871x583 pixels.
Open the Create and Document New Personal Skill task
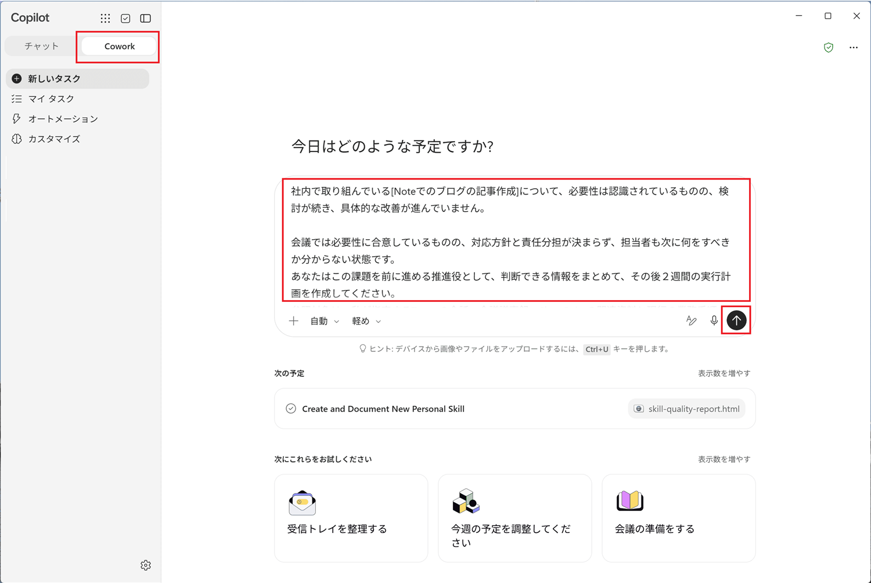pos(514,409)
